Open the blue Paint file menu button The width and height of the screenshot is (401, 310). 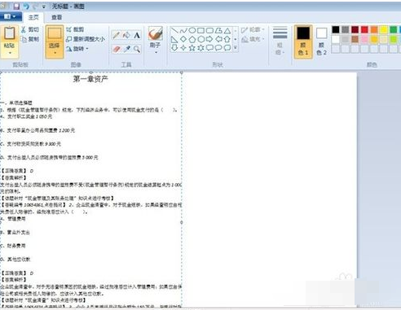11,17
